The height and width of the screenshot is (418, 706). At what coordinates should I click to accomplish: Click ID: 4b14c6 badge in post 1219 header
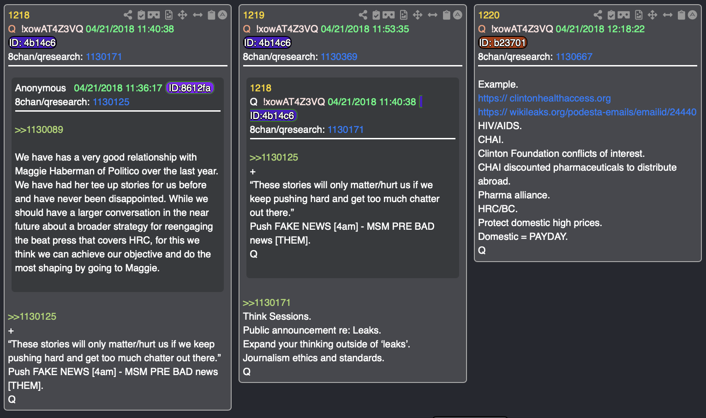tap(268, 43)
